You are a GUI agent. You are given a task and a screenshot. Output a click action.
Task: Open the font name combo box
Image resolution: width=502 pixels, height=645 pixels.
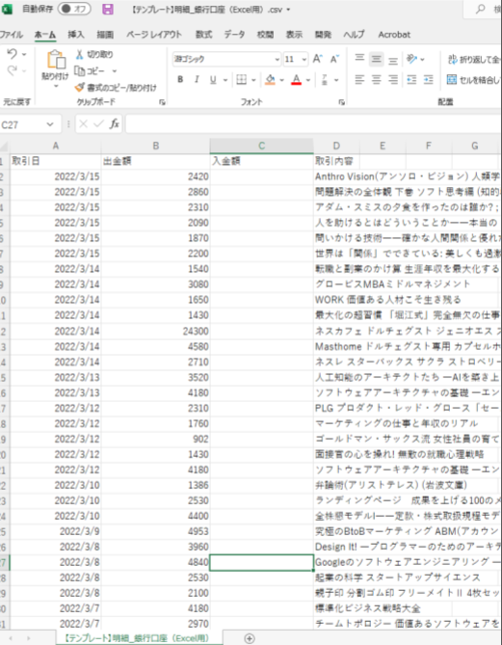point(226,59)
